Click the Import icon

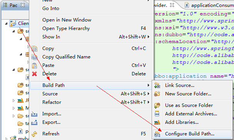[x=34, y=114]
